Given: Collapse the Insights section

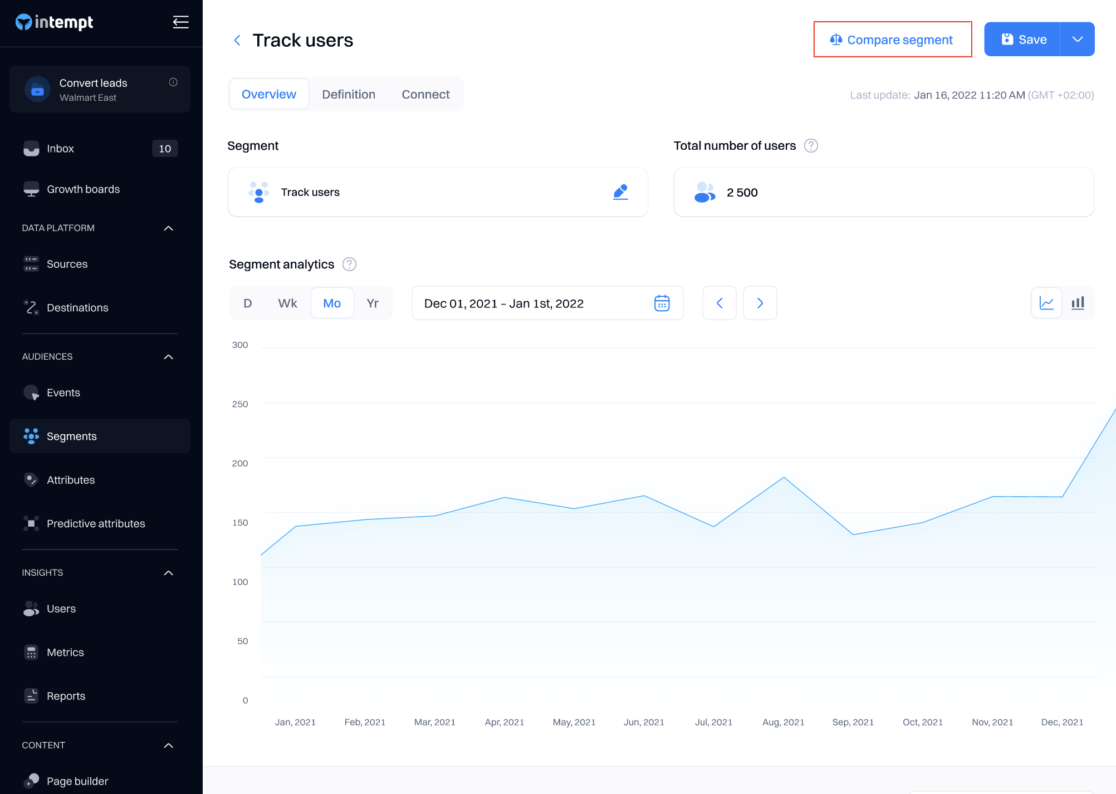Looking at the screenshot, I should click(x=168, y=573).
